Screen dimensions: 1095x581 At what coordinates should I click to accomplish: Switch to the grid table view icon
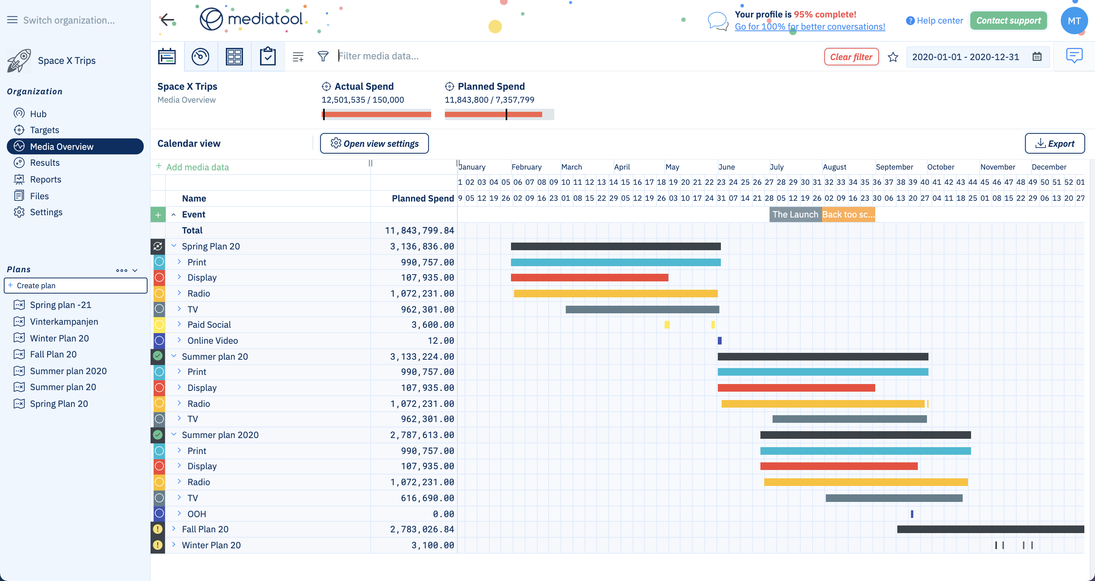coord(234,56)
